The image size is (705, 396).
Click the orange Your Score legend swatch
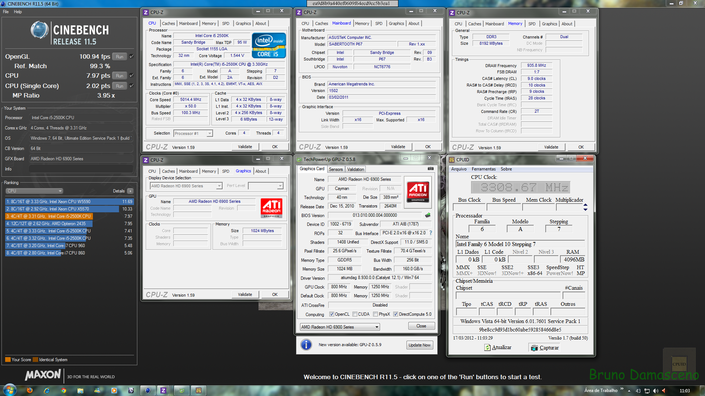[x=8, y=360]
